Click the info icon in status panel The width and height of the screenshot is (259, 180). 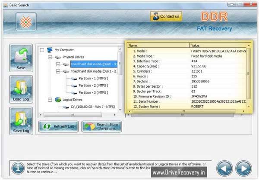[18, 168]
